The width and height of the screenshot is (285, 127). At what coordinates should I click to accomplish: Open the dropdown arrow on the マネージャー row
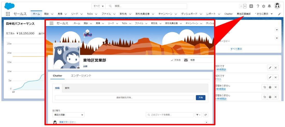tap(277, 38)
